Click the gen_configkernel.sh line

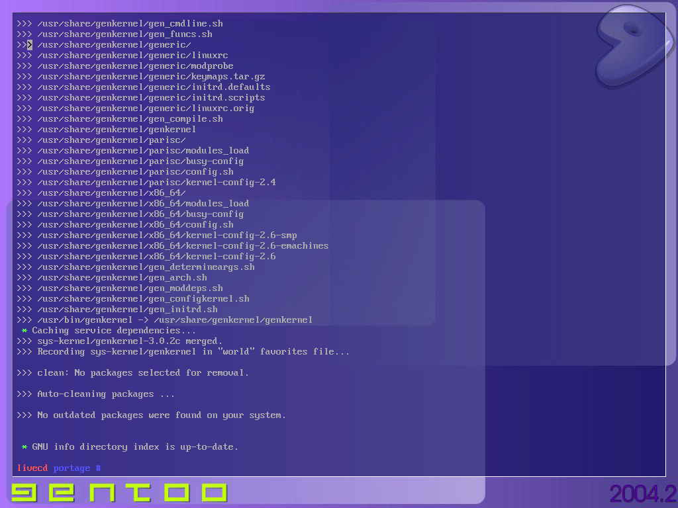pos(133,298)
